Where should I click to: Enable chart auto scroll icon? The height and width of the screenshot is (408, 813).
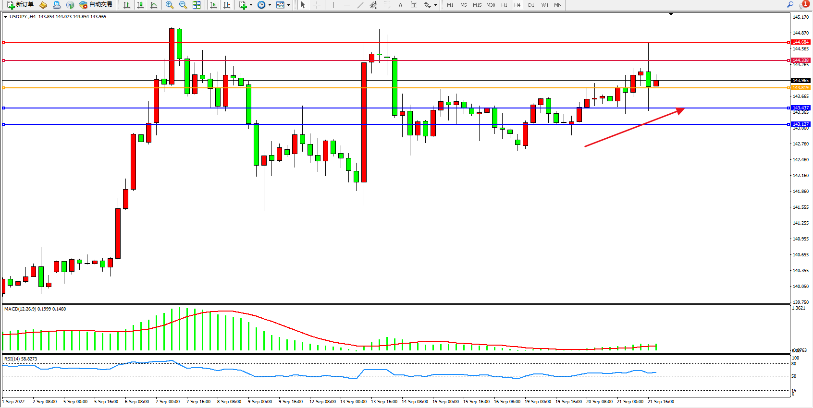coord(213,5)
